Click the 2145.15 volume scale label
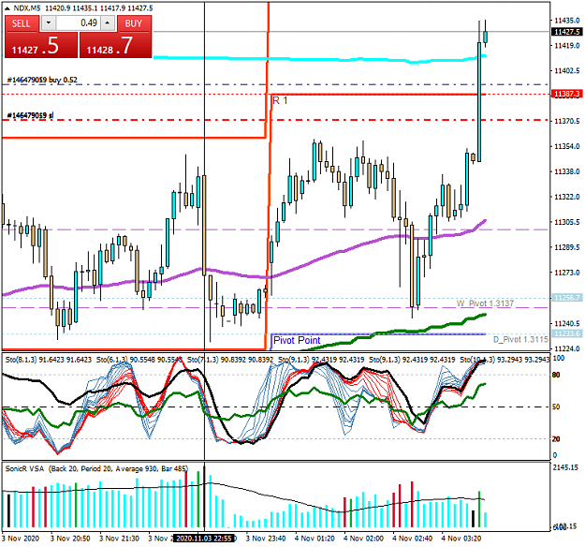 tap(565, 467)
